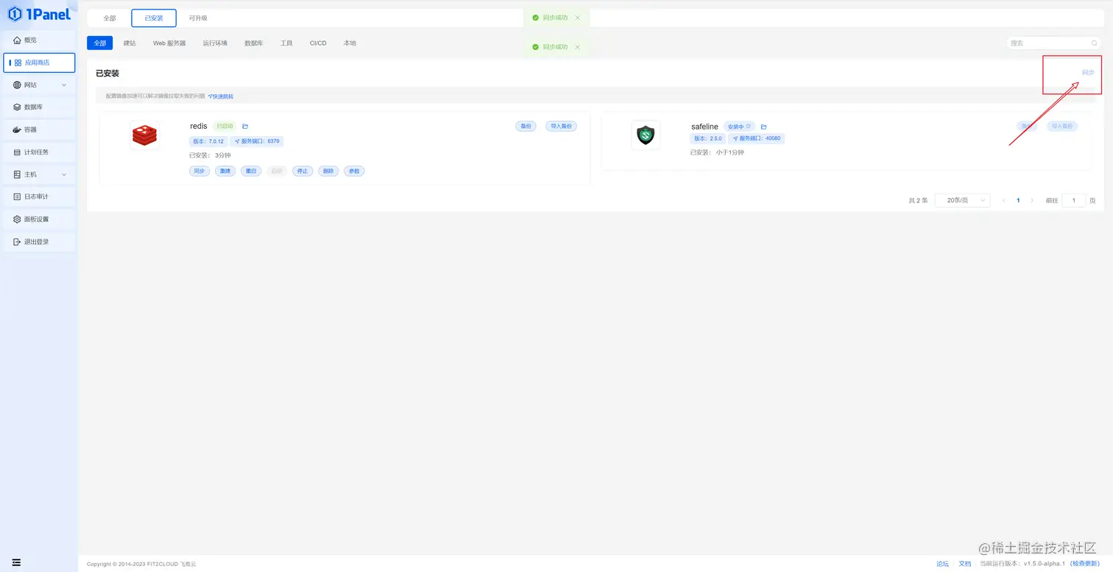Click the safeline shield logo
The height and width of the screenshot is (572, 1113).
pos(646,135)
